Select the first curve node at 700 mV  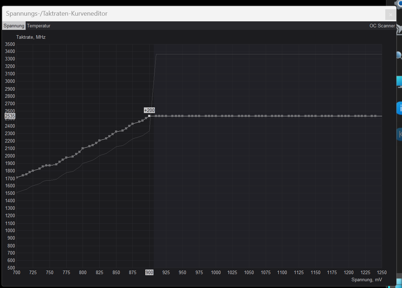click(16, 177)
